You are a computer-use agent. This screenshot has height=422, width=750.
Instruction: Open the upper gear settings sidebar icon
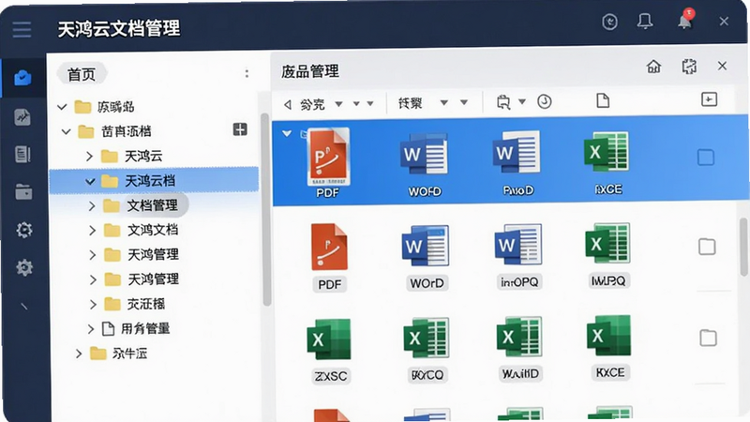24,230
